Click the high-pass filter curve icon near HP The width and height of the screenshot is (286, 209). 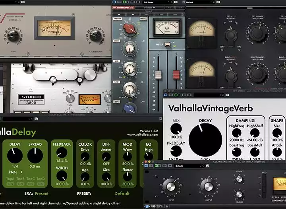tap(143, 102)
